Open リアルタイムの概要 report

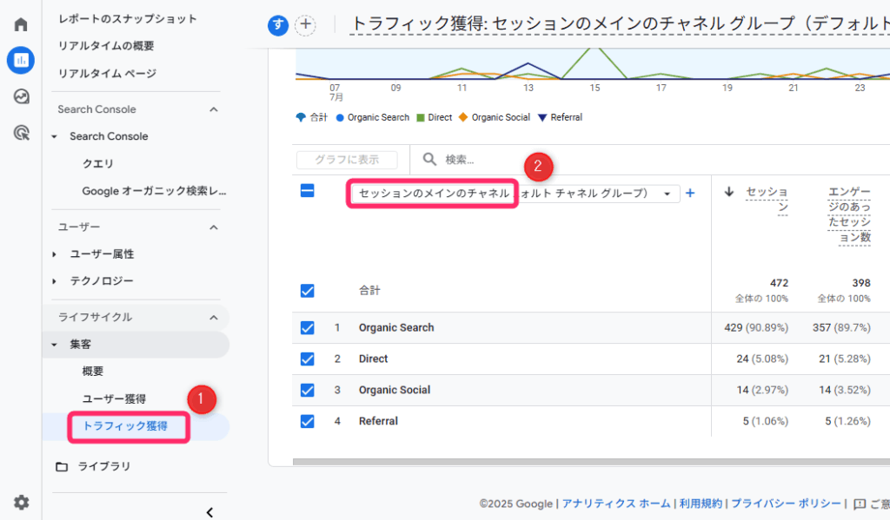106,46
